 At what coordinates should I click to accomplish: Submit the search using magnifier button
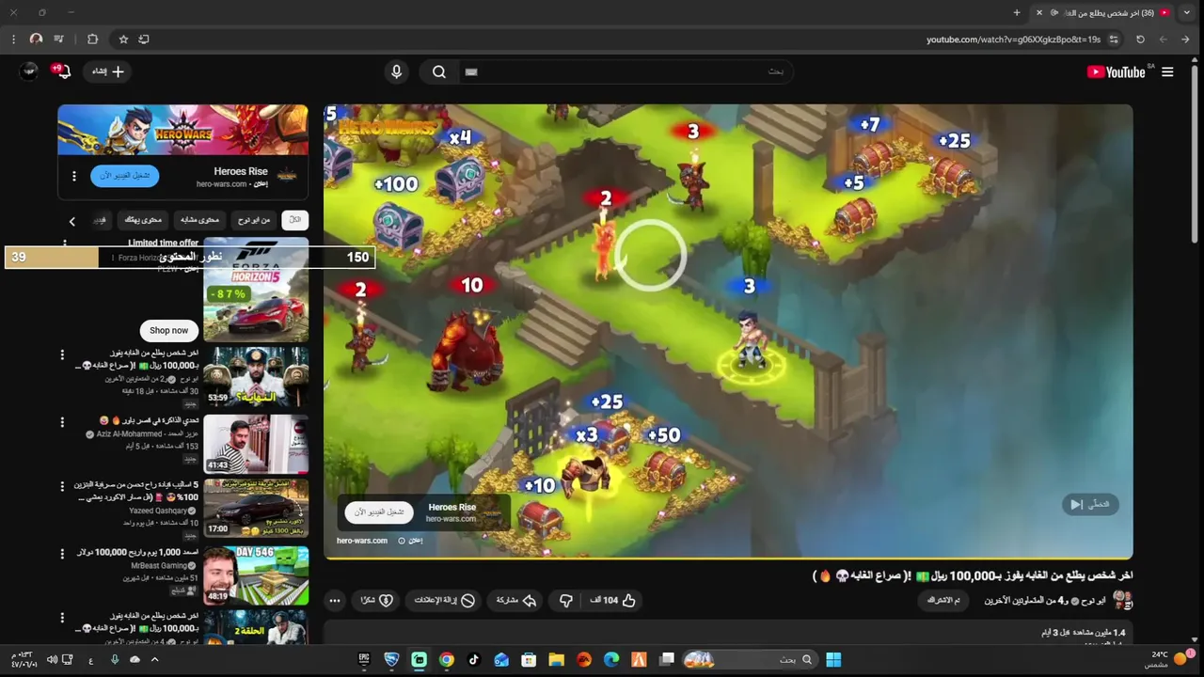click(x=439, y=71)
